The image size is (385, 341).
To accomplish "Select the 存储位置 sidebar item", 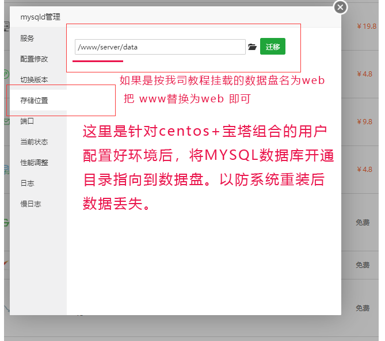I will coord(34,101).
